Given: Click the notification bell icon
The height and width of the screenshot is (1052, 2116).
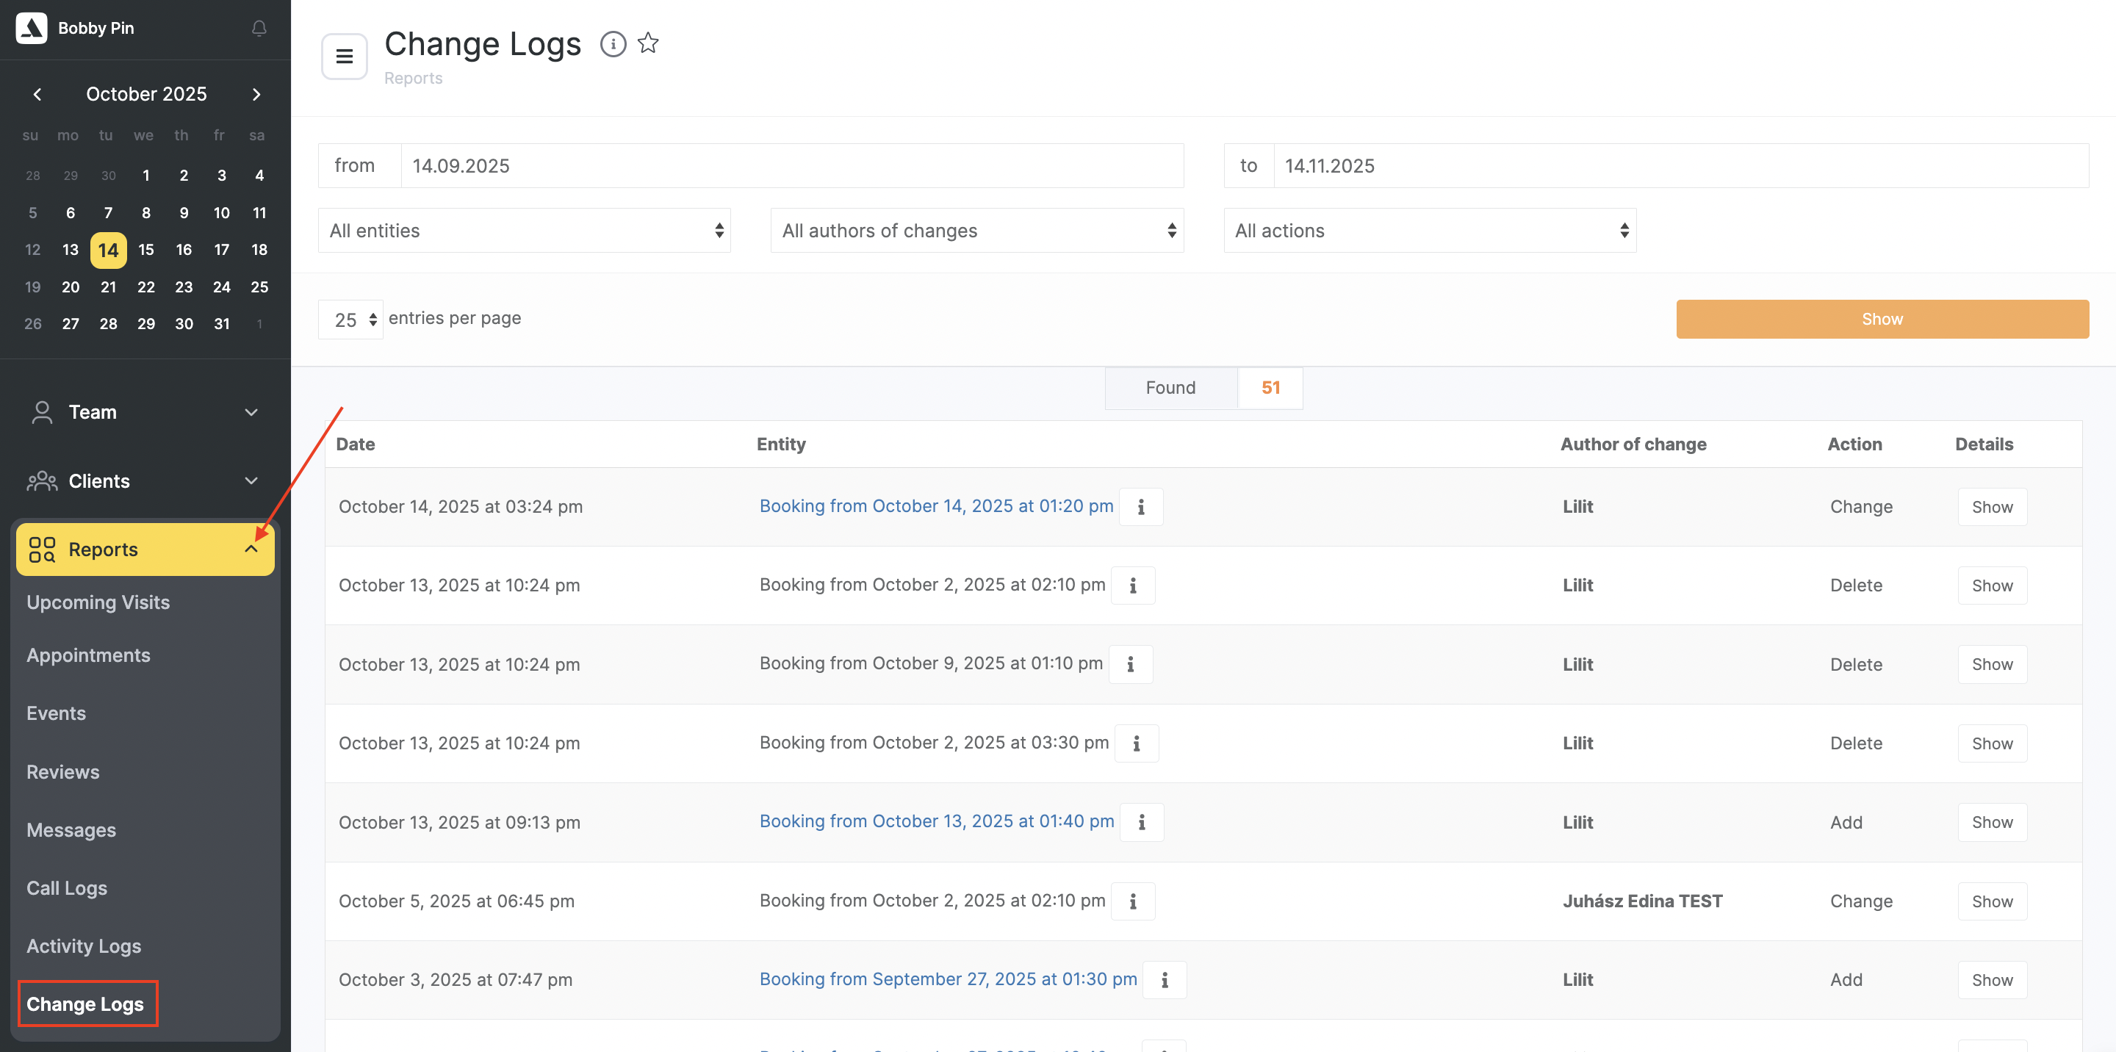Looking at the screenshot, I should (259, 28).
